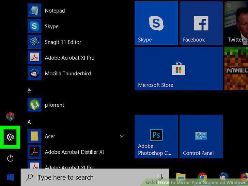Screen dimensions: 248x186
Task: Open the Minecraft tile
Action: pyautogui.click(x=236, y=68)
